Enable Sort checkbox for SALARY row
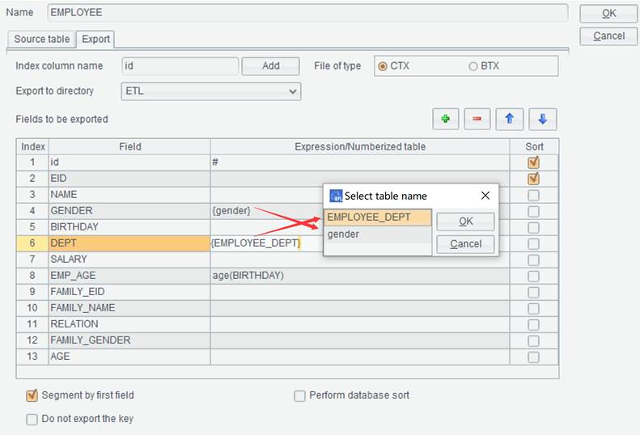 (533, 260)
